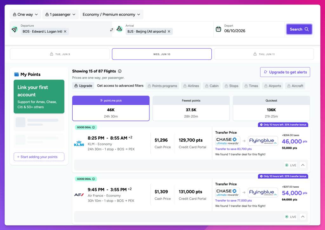Click the 46,000 pts transfer price
The height and width of the screenshot is (230, 325).
tap(294, 142)
